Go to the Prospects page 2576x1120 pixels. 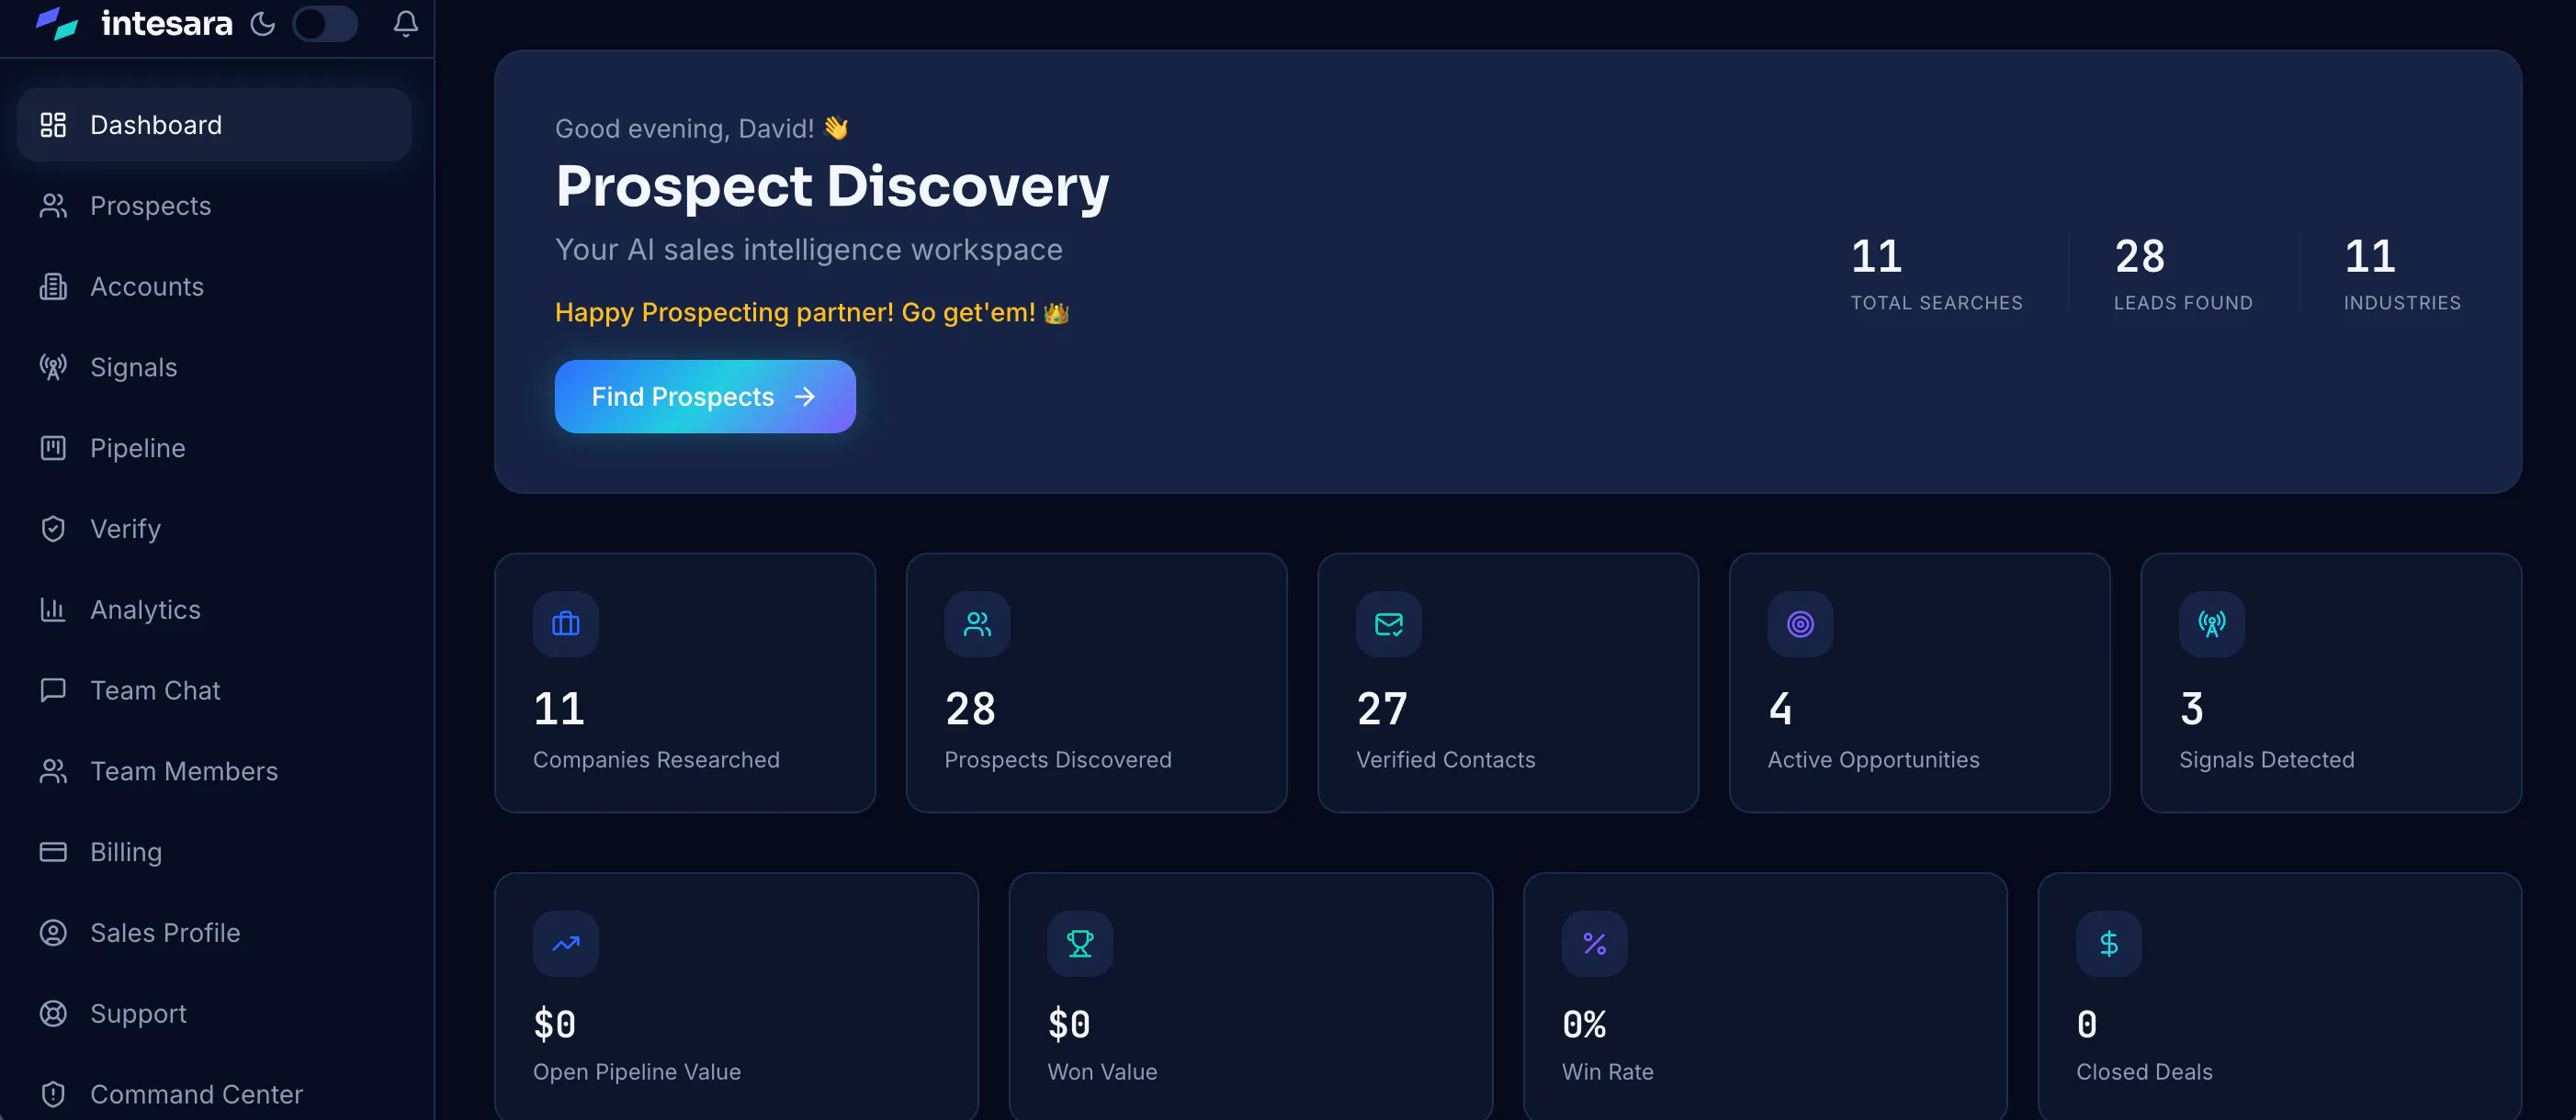pyautogui.click(x=214, y=206)
